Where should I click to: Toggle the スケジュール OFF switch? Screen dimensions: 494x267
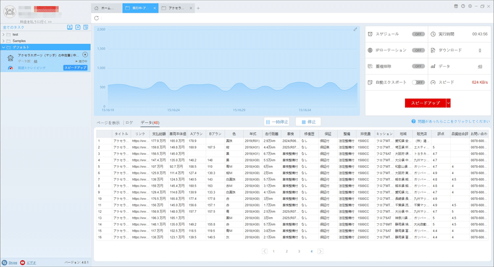pyautogui.click(x=418, y=34)
